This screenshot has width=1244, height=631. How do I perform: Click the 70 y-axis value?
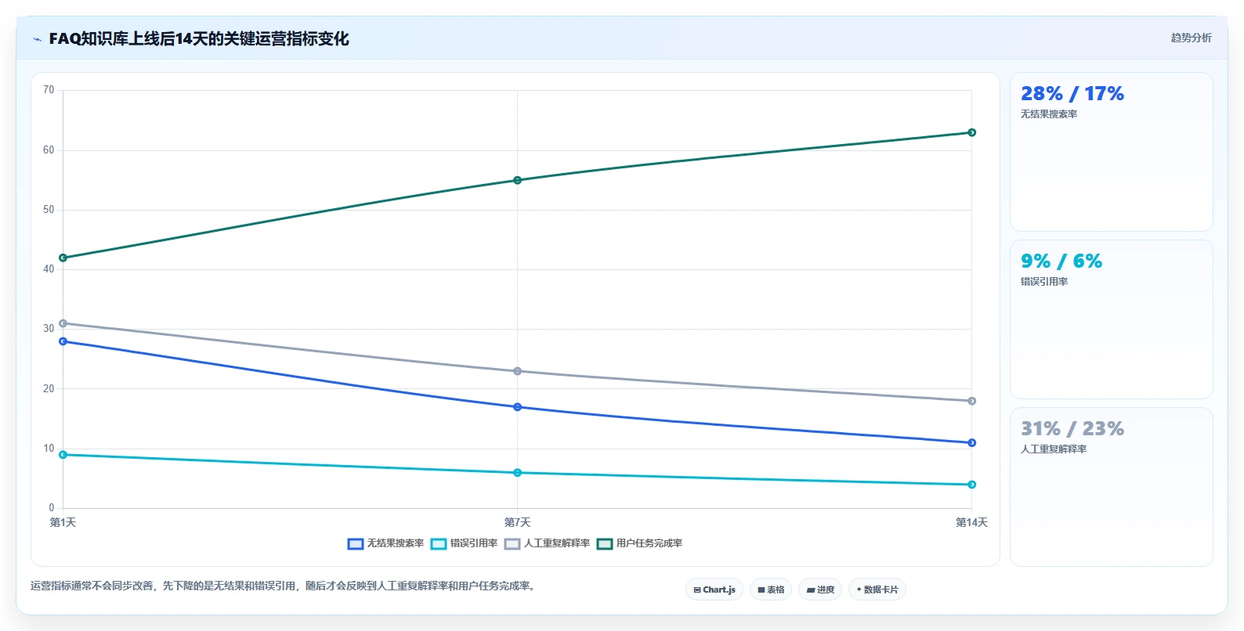coord(49,90)
